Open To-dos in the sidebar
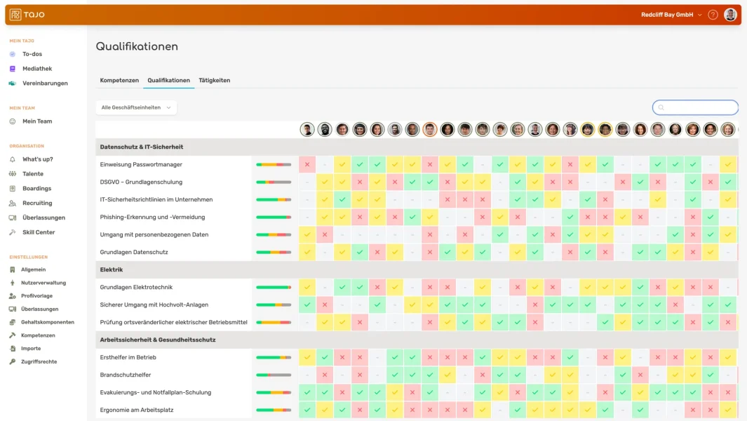This screenshot has height=421, width=747. [32, 54]
